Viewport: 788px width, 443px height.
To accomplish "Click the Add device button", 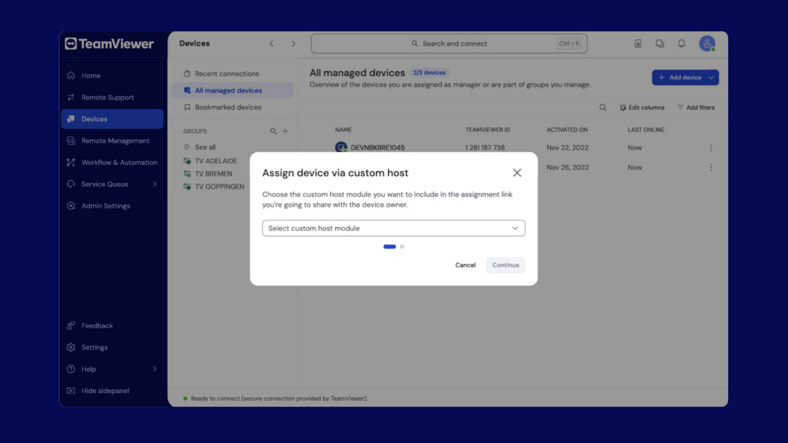I will tap(679, 78).
